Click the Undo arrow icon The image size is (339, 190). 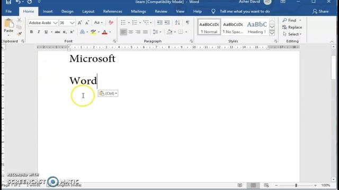pyautogui.click(x=19, y=2)
